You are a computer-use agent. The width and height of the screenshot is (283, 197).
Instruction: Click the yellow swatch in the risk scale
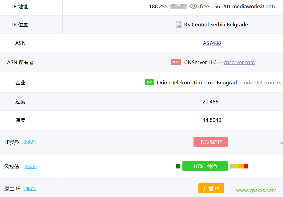[x=237, y=166]
